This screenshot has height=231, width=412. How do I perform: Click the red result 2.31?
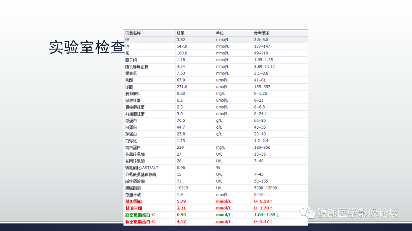[181, 208]
